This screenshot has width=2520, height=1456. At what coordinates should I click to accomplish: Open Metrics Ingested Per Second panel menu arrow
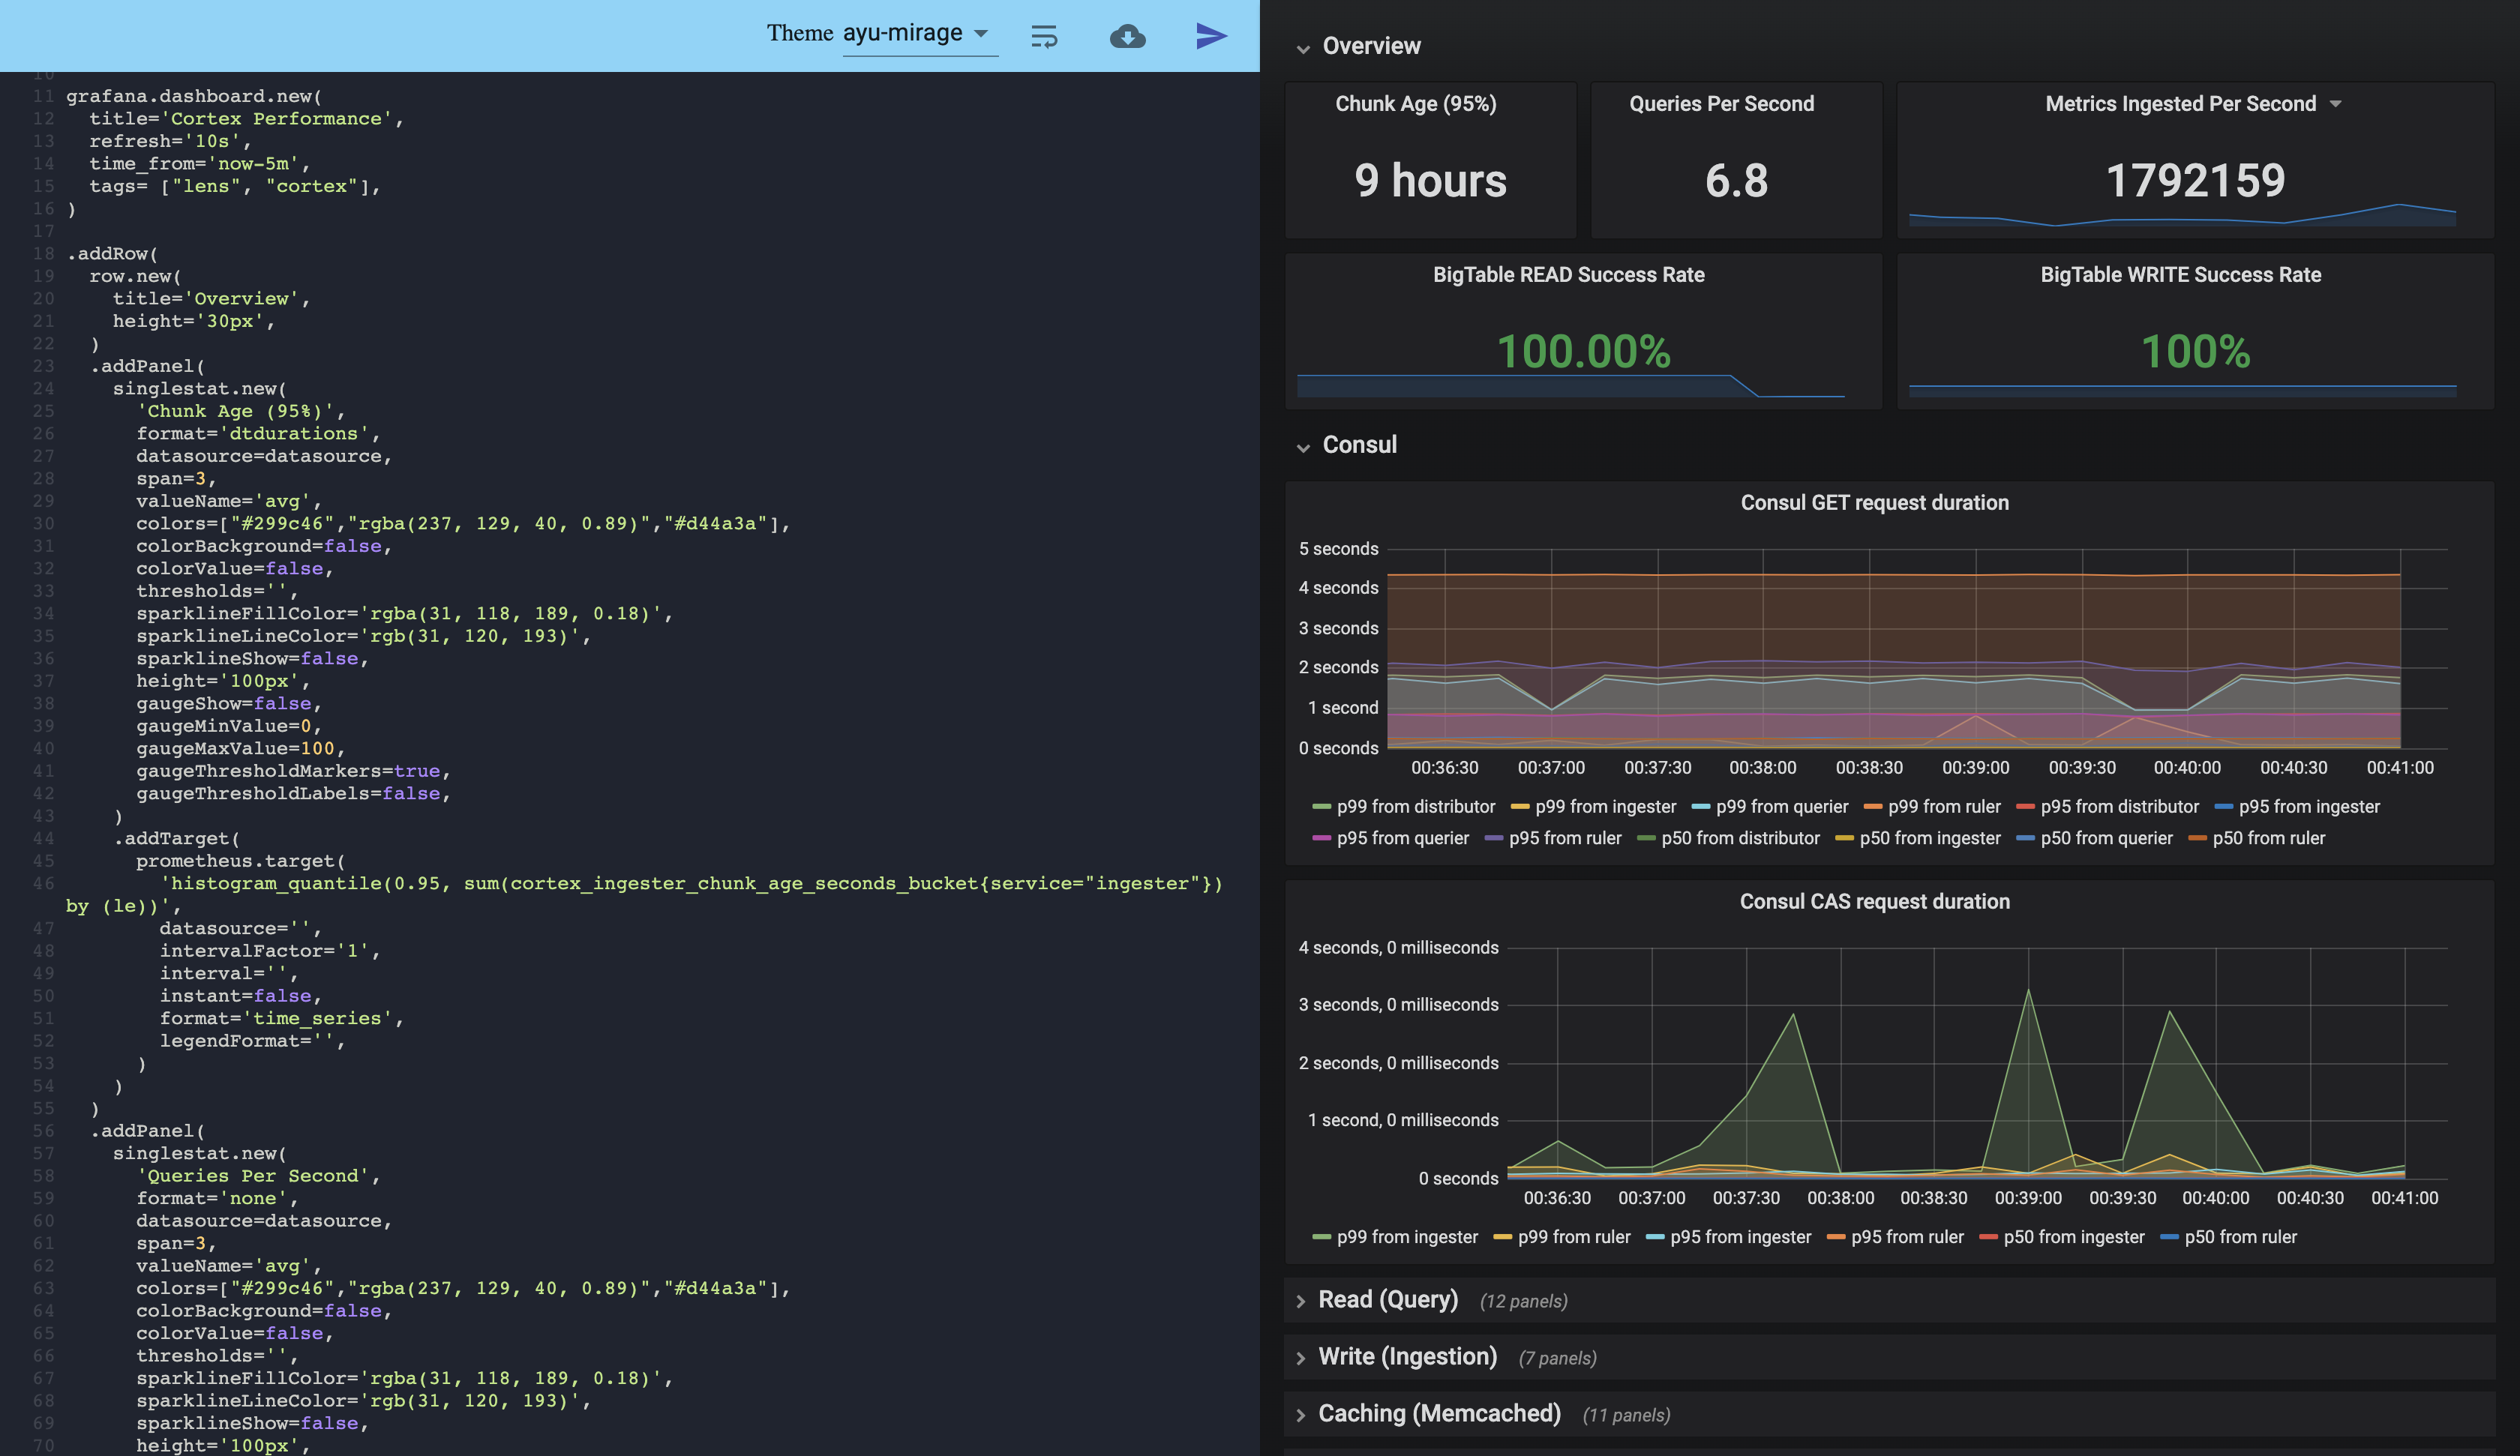tap(2336, 104)
